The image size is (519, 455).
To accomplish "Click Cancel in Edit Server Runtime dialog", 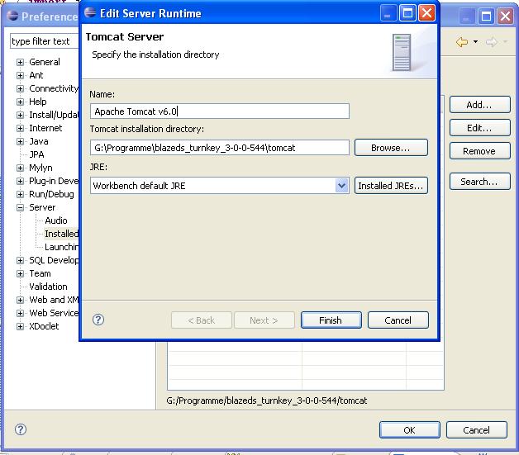I will 398,320.
